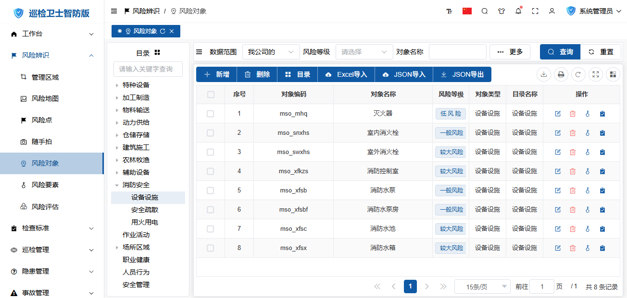Expand the 加工制造 tree node
This screenshot has height=298, width=627.
click(x=117, y=98)
